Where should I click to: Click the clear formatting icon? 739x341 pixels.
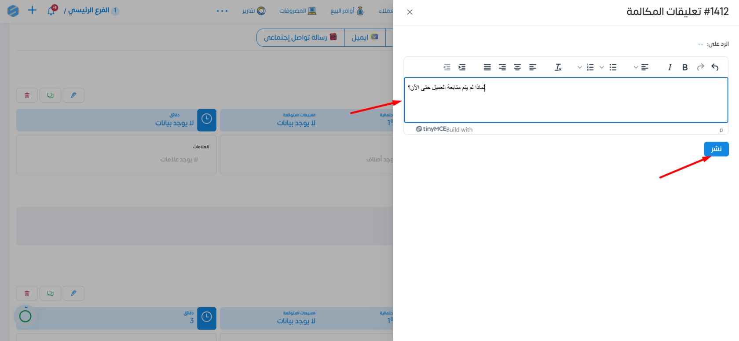click(x=558, y=67)
